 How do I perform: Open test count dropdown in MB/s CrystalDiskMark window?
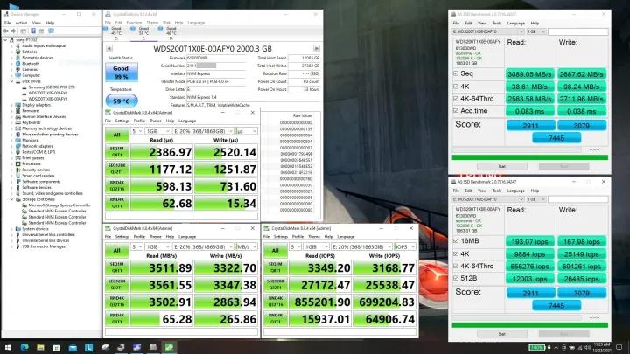point(137,246)
